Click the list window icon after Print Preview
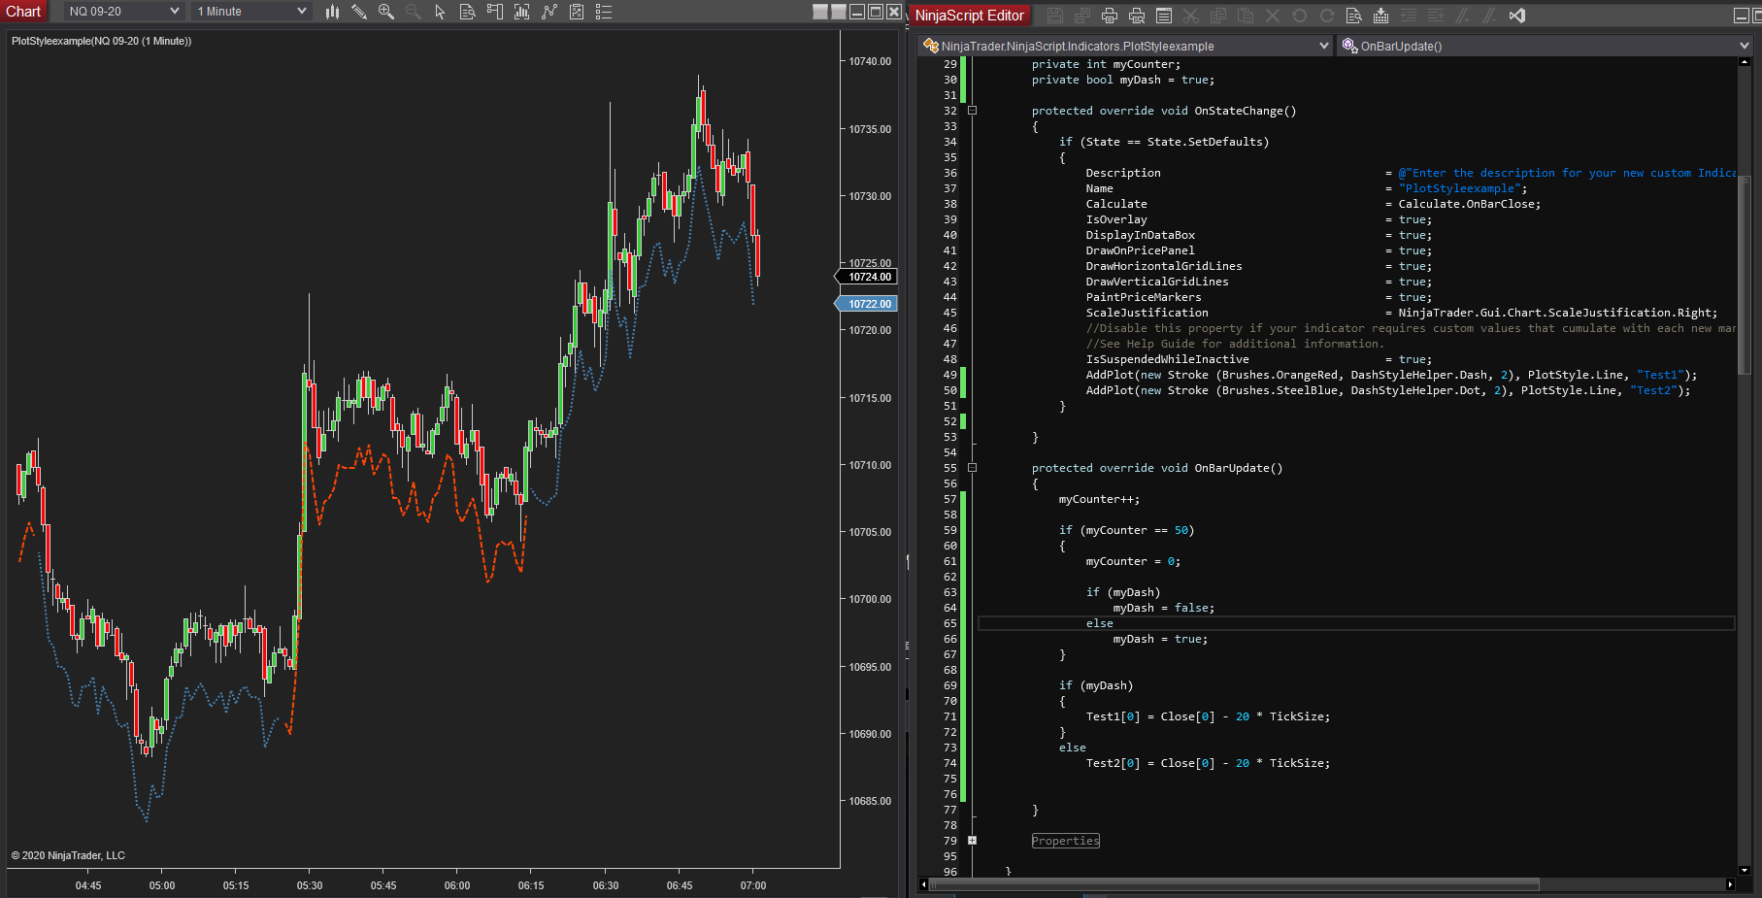 [x=1164, y=16]
